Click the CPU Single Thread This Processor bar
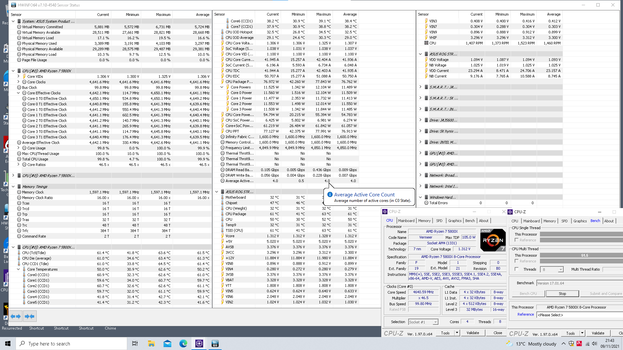Image resolution: width=623 pixels, height=350 pixels. pyautogui.click(x=581, y=234)
